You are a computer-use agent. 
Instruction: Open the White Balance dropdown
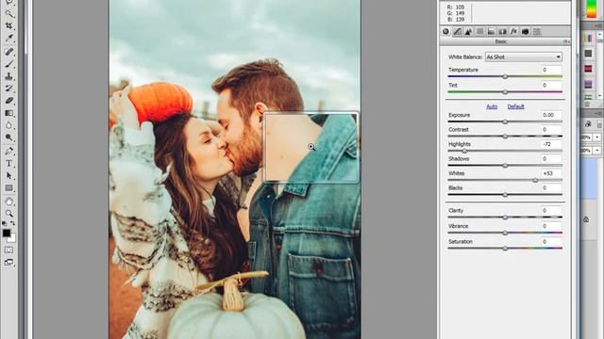(523, 56)
